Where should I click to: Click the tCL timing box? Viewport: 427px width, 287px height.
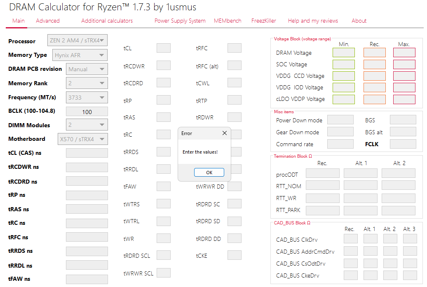pos(164,48)
